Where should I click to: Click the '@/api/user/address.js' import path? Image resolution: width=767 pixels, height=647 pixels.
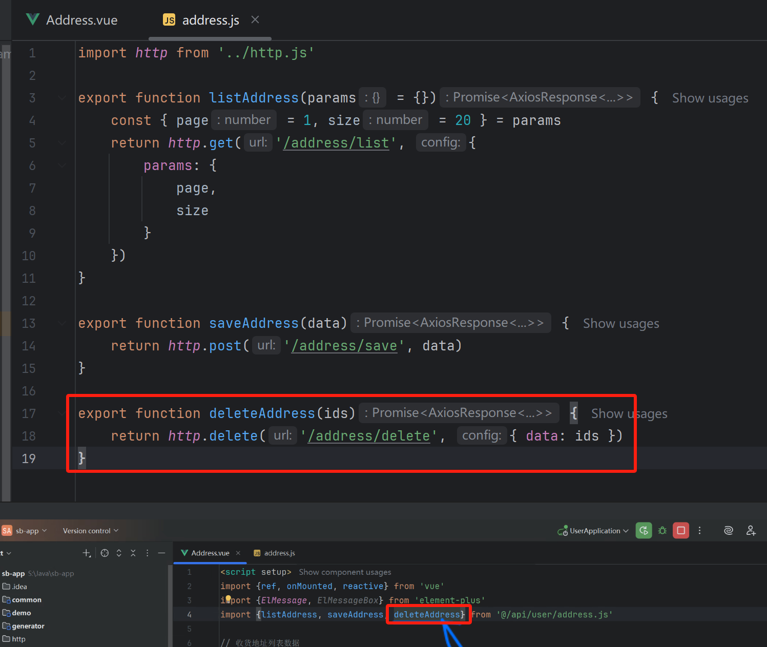(554, 615)
